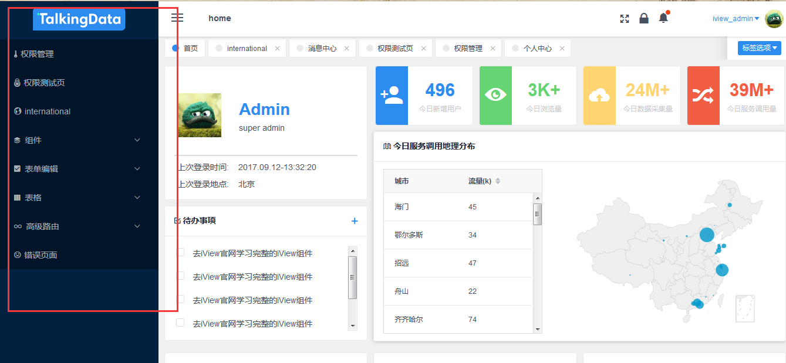
Task: Click the fullscreen icon in header
Action: [x=625, y=19]
